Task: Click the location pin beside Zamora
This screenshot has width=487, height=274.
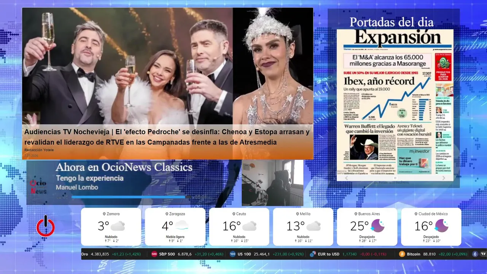Action: (104, 214)
